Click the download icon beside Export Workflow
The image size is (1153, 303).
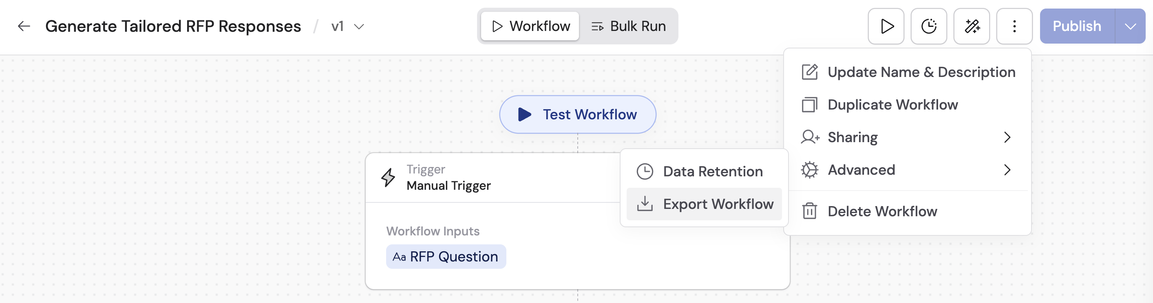click(644, 204)
